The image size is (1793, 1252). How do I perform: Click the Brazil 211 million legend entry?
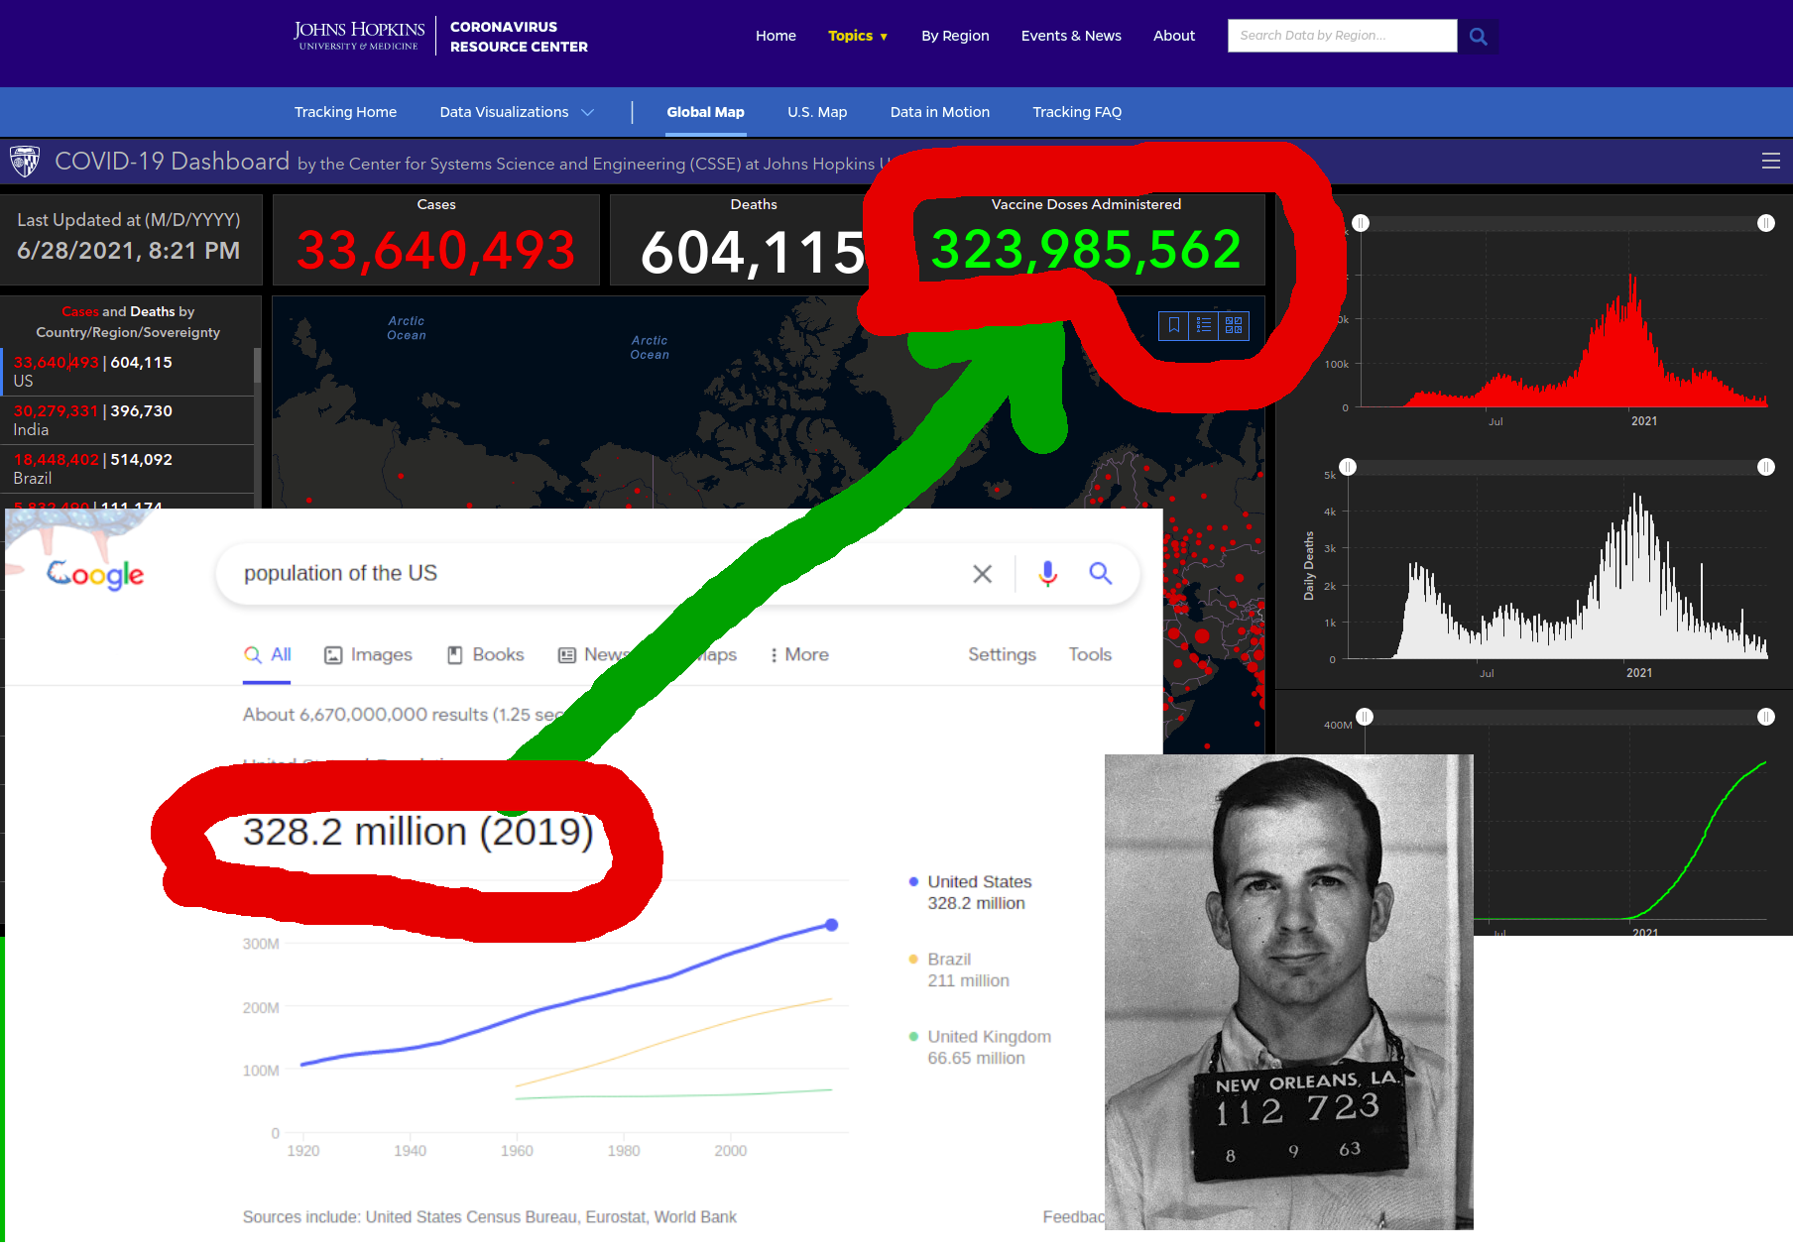click(959, 969)
